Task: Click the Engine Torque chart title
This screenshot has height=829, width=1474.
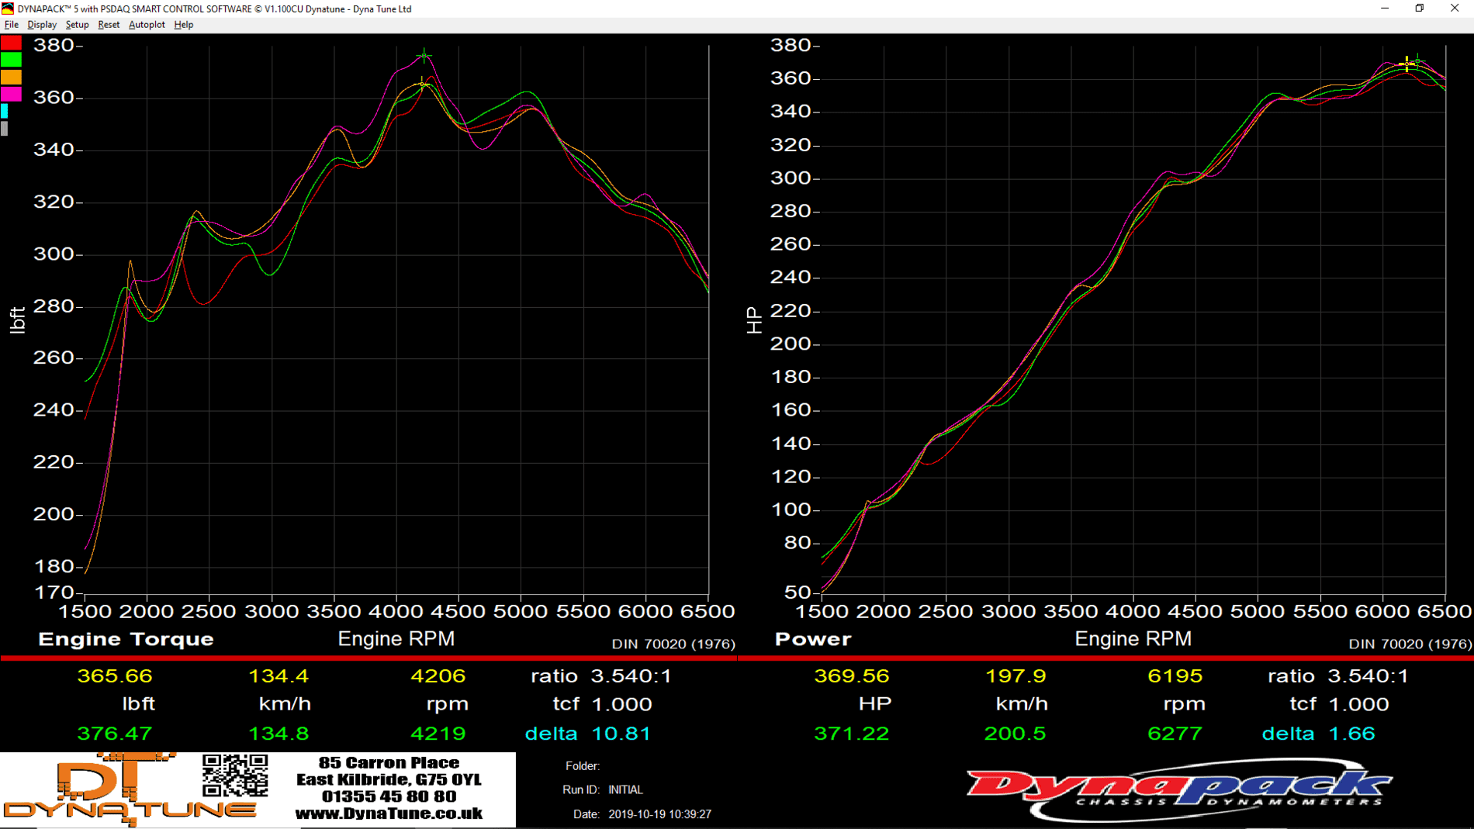Action: point(126,639)
